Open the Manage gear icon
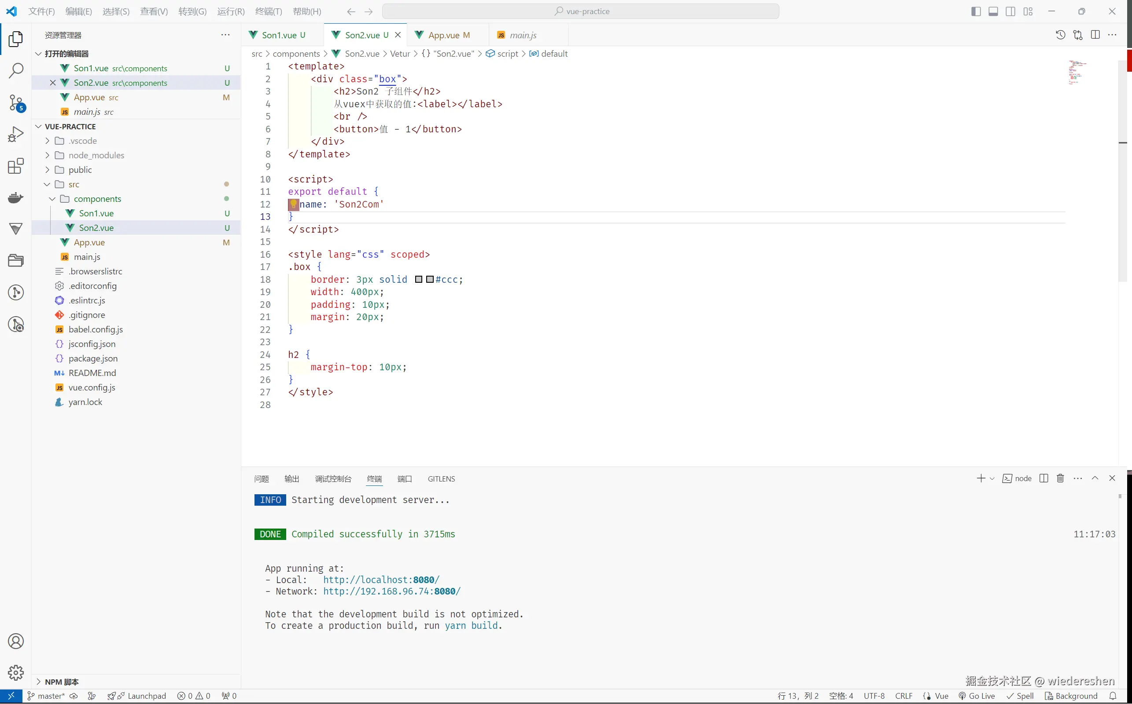 16,672
